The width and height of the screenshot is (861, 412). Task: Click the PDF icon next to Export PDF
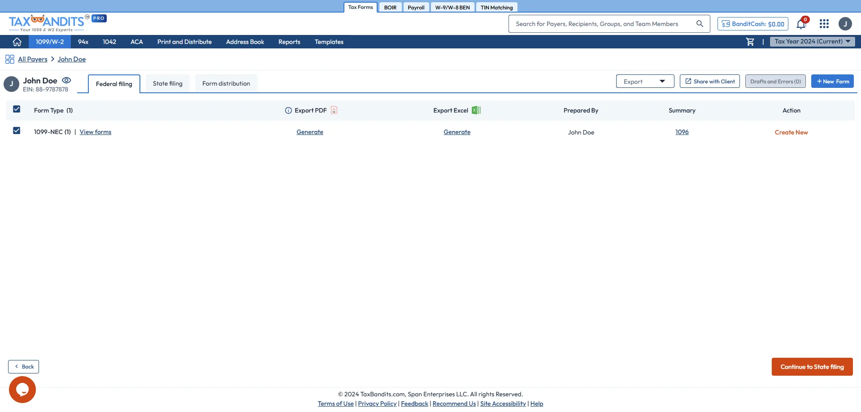pyautogui.click(x=334, y=110)
